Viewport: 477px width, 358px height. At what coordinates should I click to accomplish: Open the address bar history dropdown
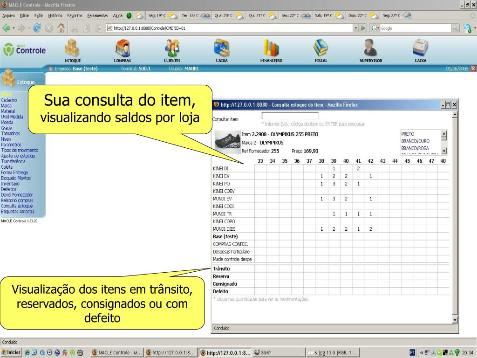pyautogui.click(x=355, y=28)
